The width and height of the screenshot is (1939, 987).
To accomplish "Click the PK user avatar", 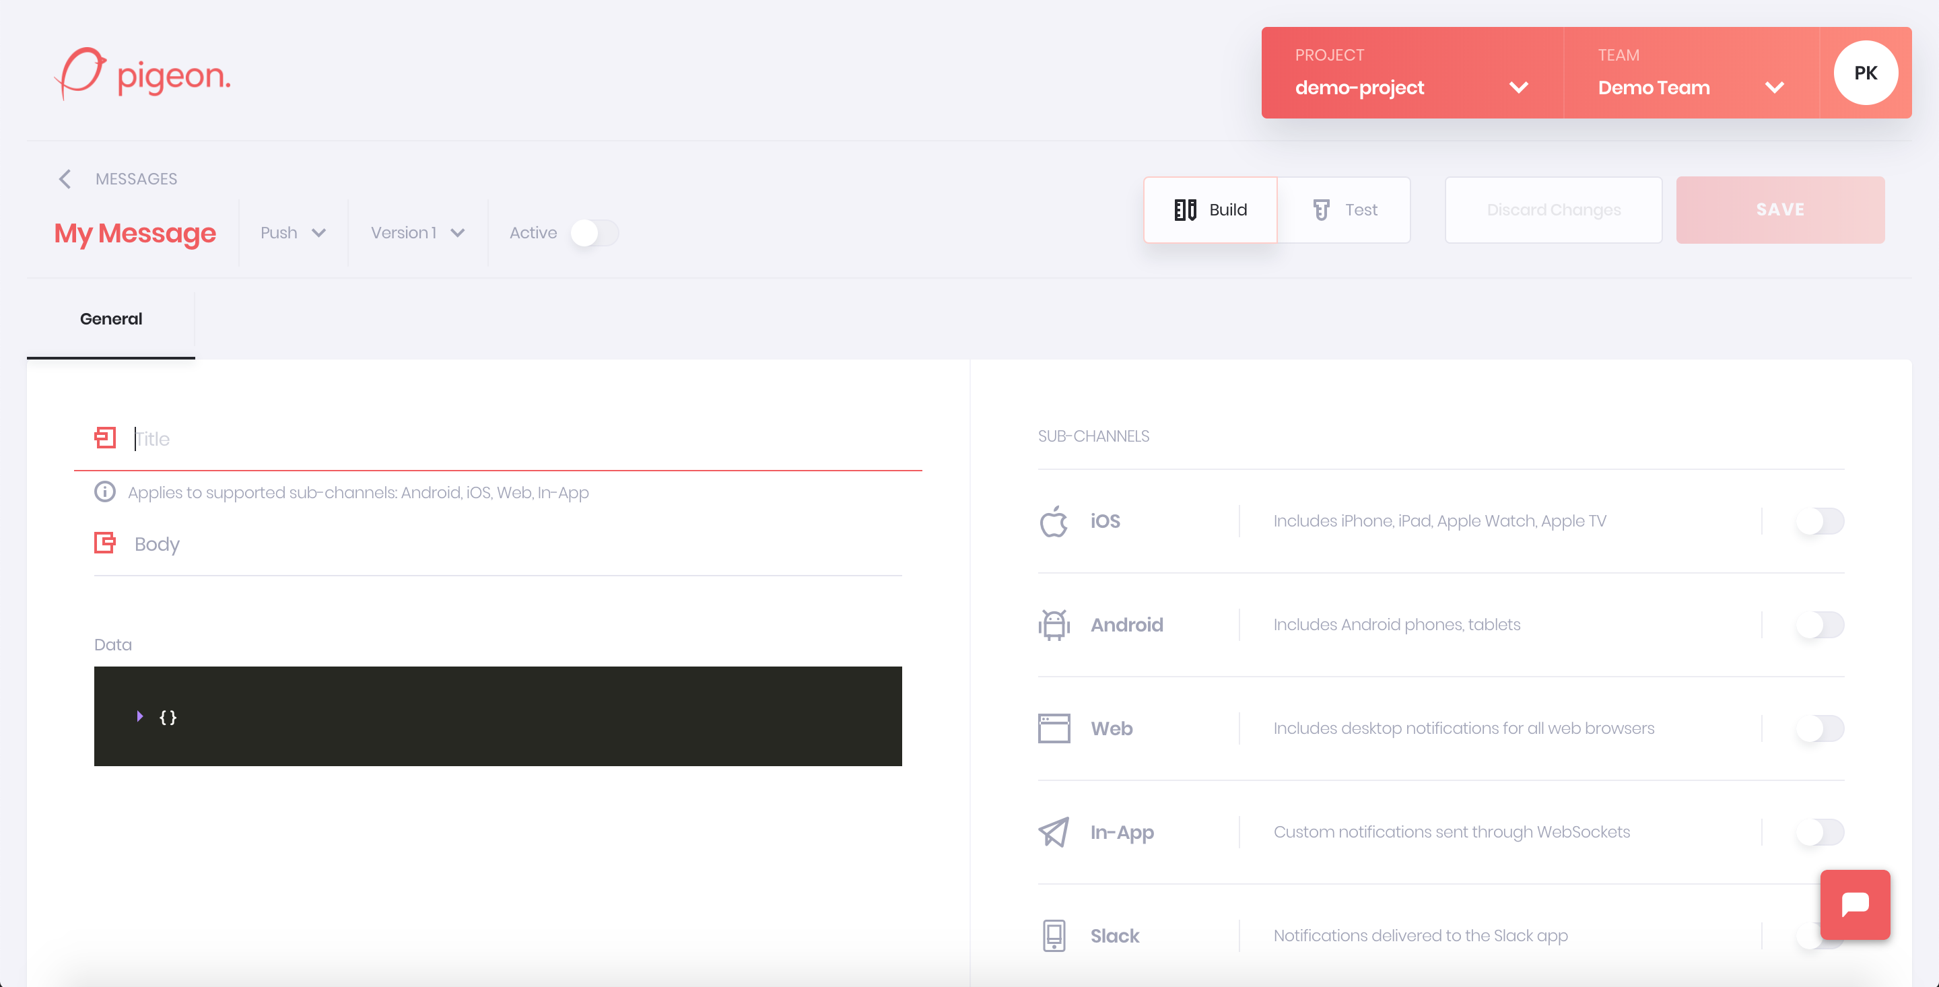I will tap(1865, 73).
